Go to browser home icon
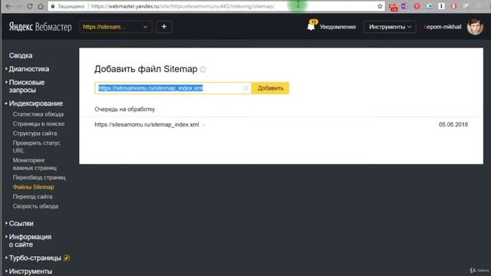Screen dimensions: 491x276 41,6
